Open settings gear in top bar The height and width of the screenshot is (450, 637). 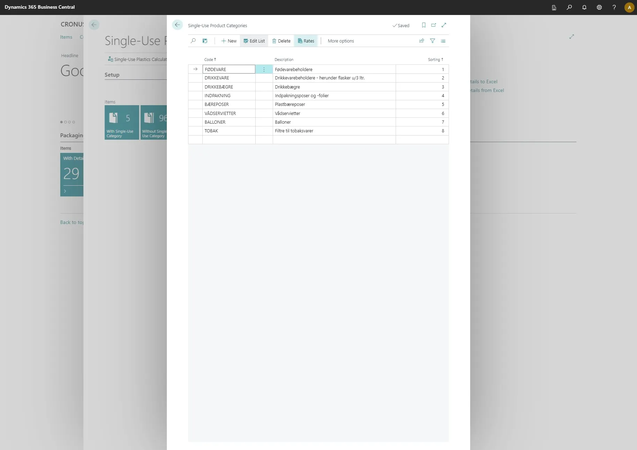599,7
